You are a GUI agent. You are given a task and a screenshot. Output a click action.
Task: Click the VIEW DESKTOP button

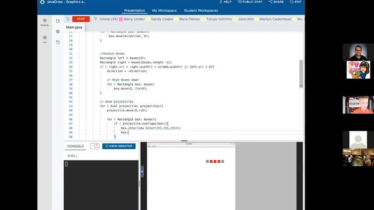(x=119, y=146)
